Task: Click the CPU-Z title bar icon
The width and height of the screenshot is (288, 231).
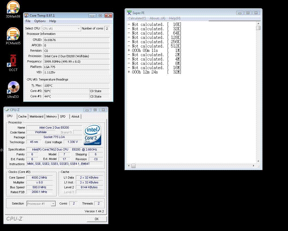Action: pos(7,110)
